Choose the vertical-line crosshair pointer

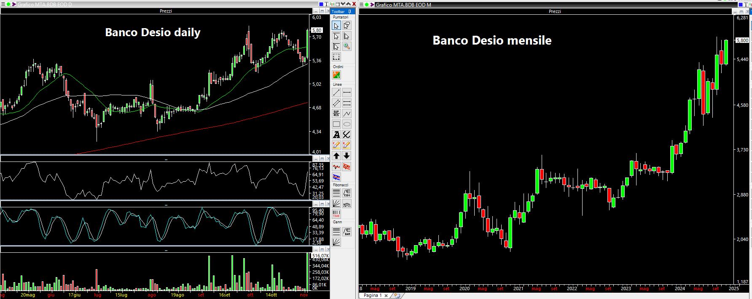[346, 36]
